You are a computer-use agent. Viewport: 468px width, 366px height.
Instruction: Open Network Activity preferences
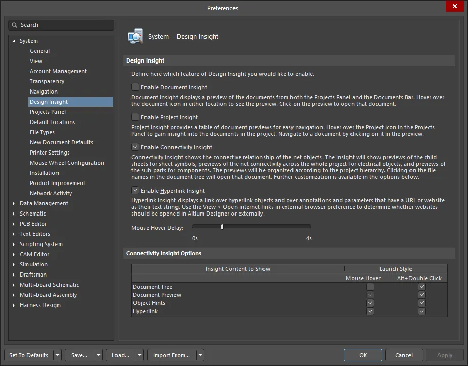(51, 193)
